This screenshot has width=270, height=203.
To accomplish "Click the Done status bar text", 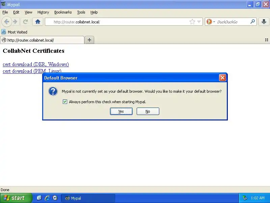I will [x=5, y=190].
